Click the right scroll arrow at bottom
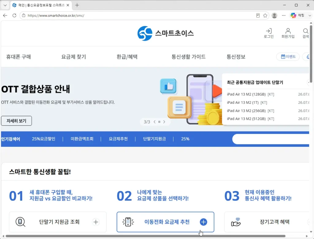The image size is (314, 239). coord(307,236)
